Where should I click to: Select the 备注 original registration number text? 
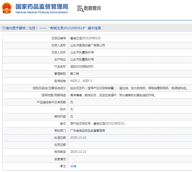(97, 124)
